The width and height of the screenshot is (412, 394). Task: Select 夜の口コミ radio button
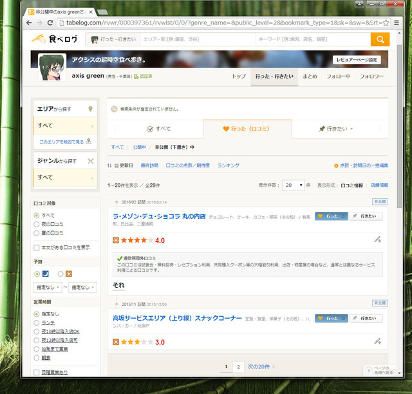point(36,224)
